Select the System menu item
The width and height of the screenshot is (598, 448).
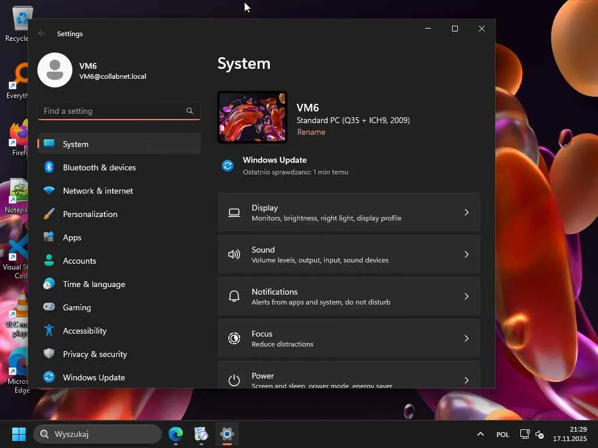119,144
